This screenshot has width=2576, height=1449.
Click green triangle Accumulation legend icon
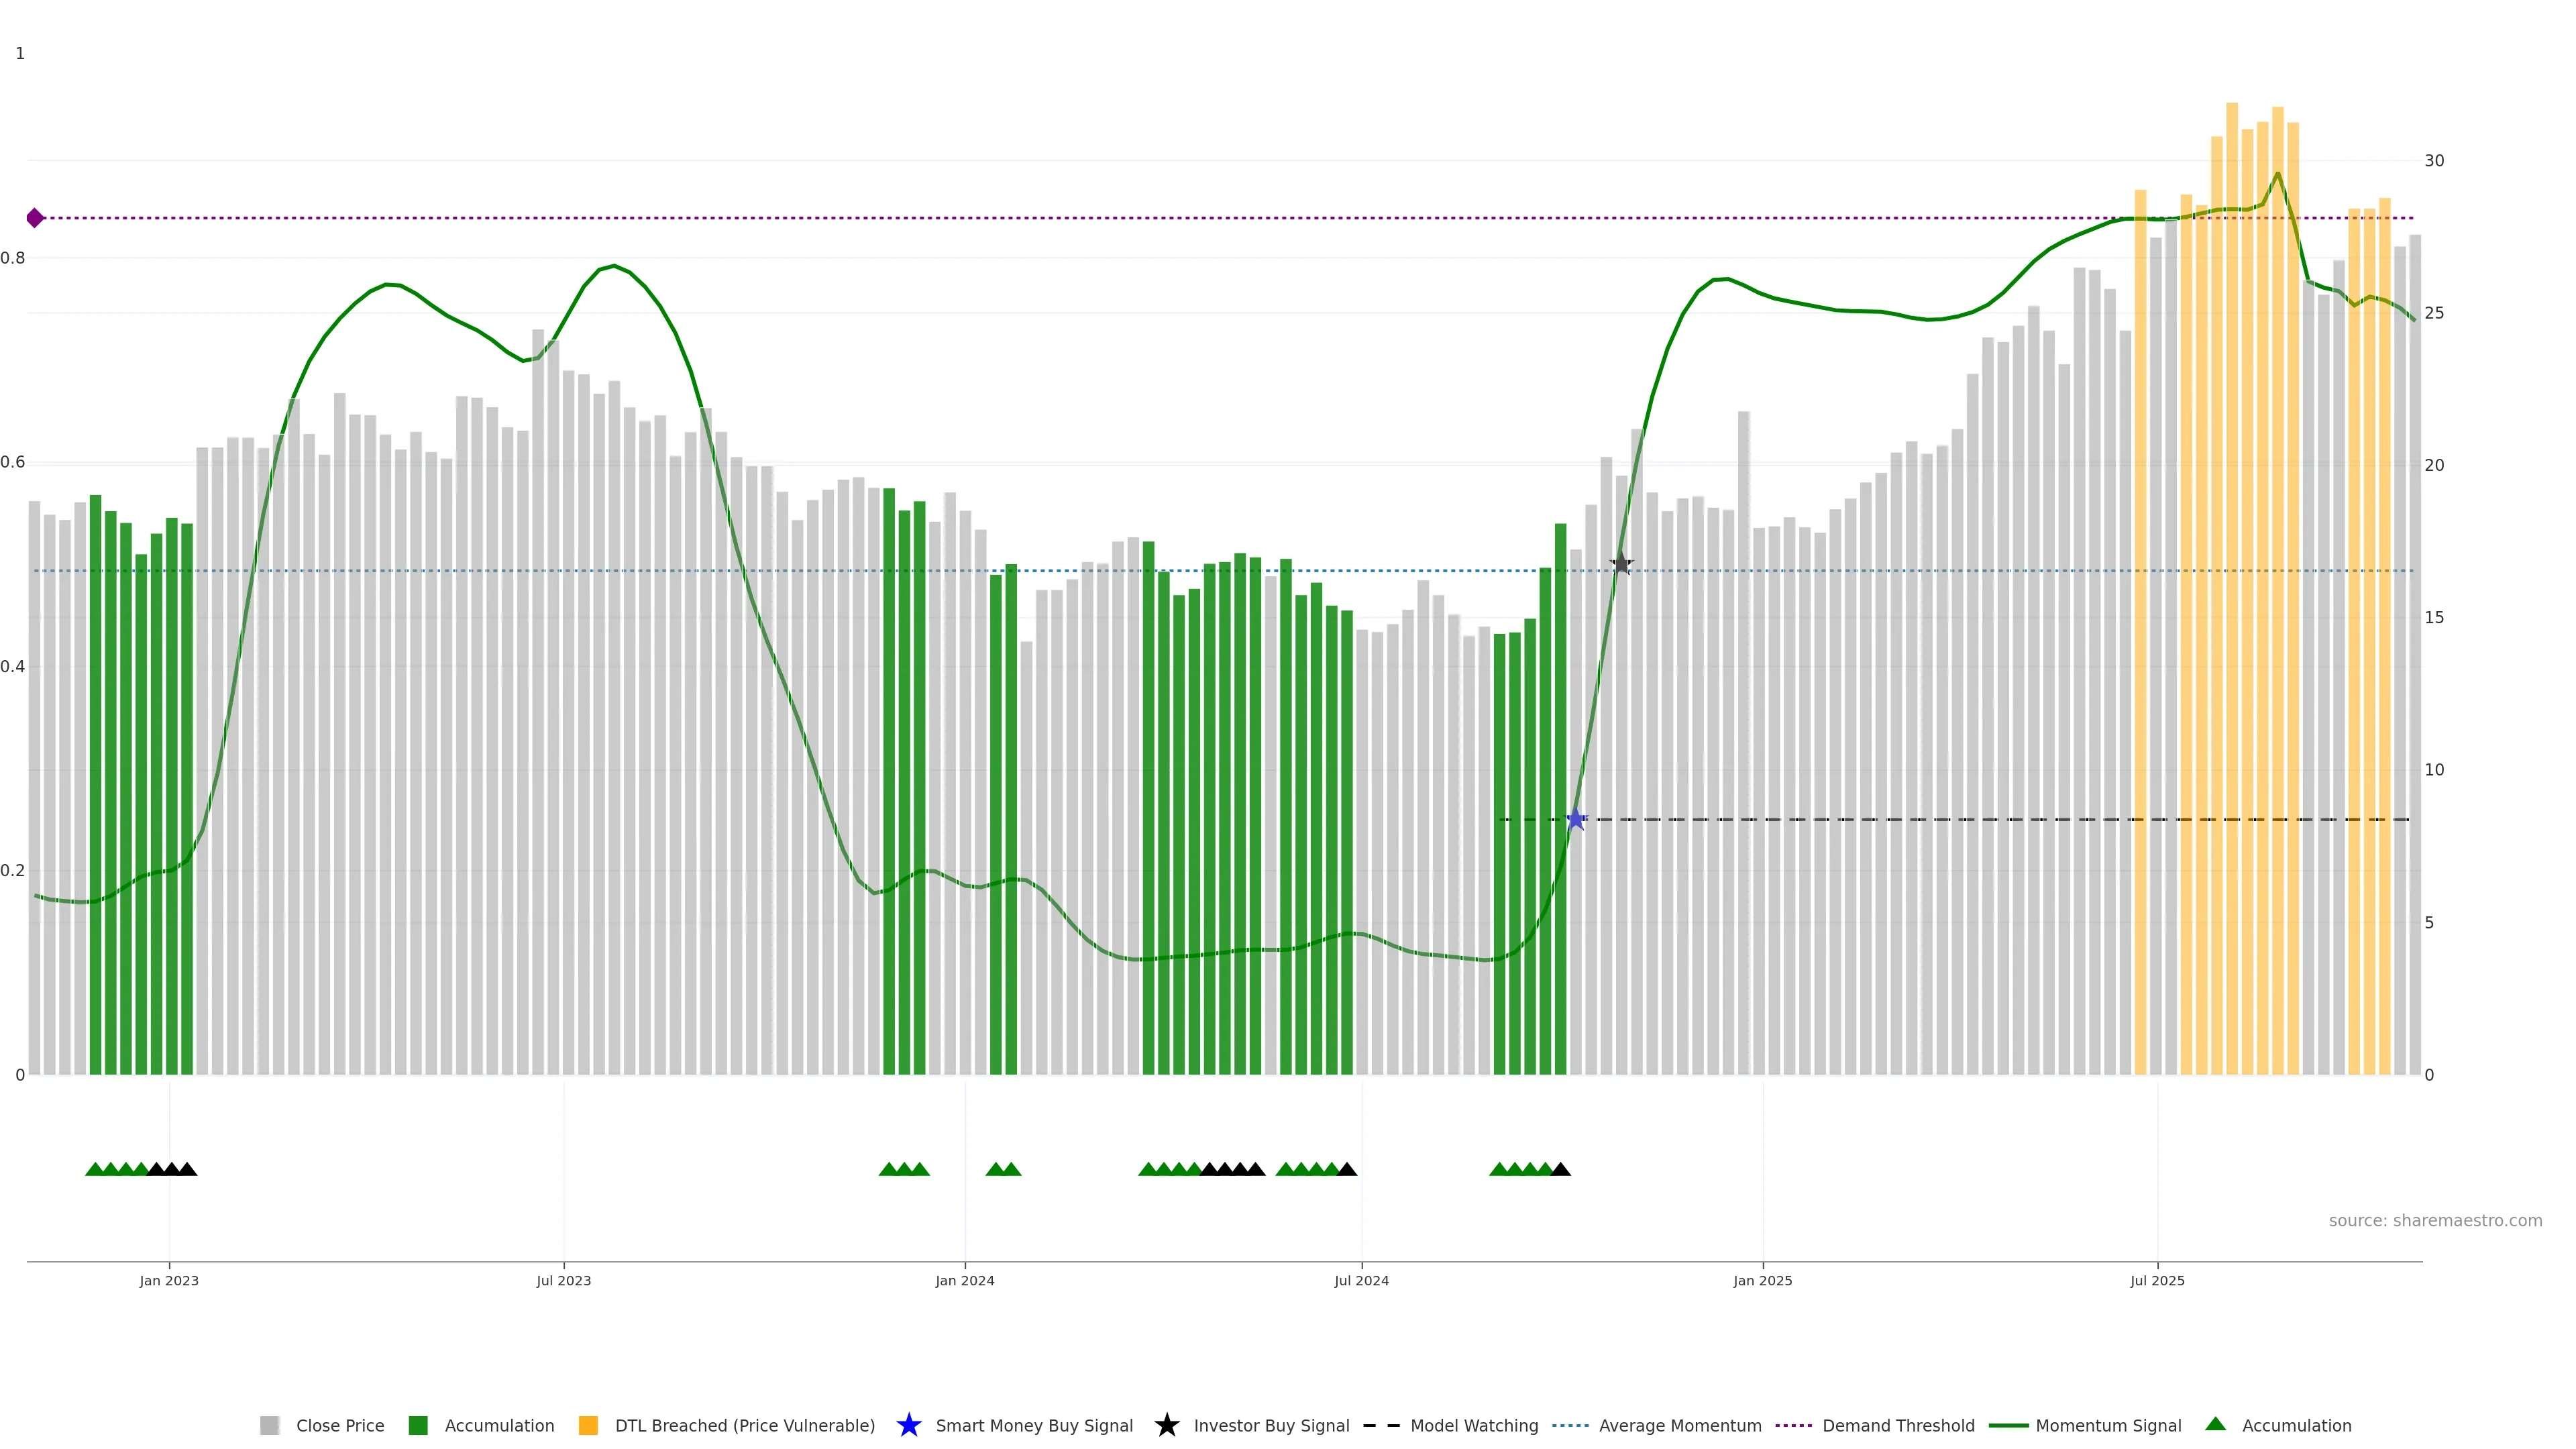[x=2215, y=1425]
